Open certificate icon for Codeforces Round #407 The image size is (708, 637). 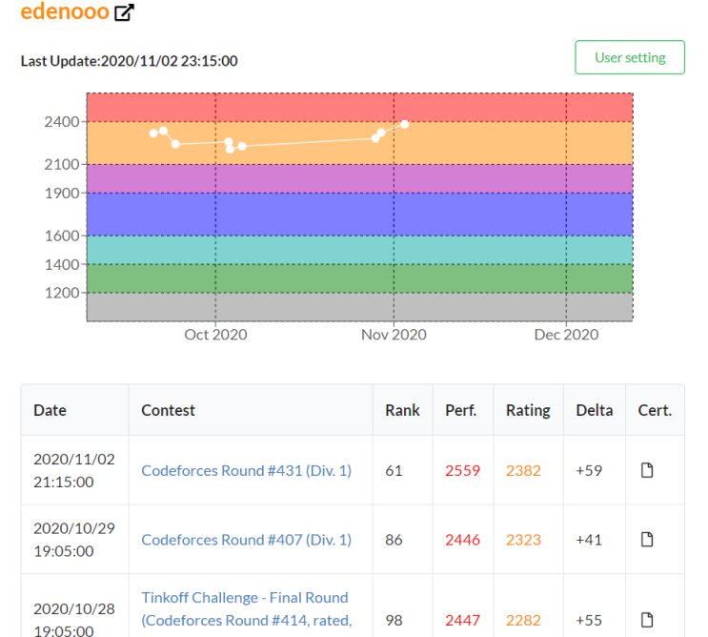(647, 540)
